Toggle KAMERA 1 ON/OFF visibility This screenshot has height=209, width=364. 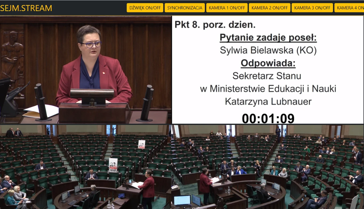pyautogui.click(x=227, y=7)
